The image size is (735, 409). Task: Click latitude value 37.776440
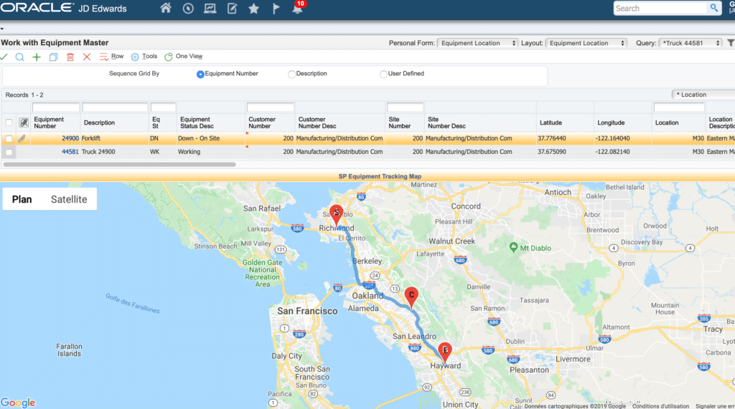point(552,138)
